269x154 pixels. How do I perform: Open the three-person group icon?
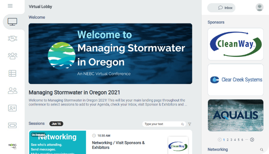[x=13, y=56]
